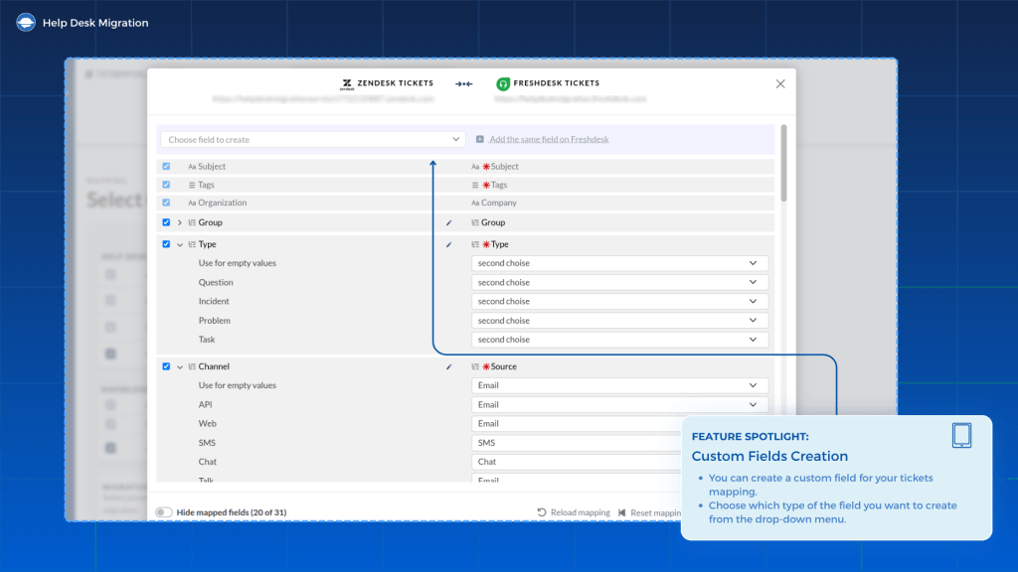1018x572 pixels.
Task: Click the Custom Fields Creation heading
Action: point(769,456)
